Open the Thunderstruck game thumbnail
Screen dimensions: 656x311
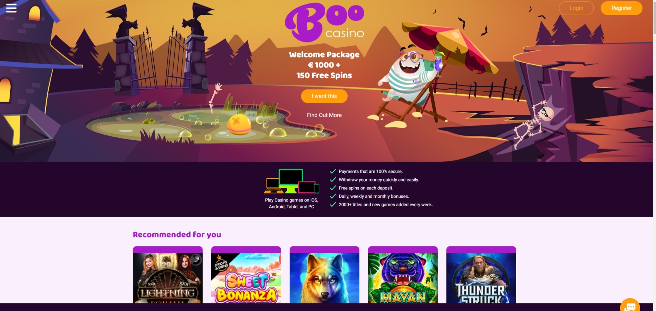(481, 275)
